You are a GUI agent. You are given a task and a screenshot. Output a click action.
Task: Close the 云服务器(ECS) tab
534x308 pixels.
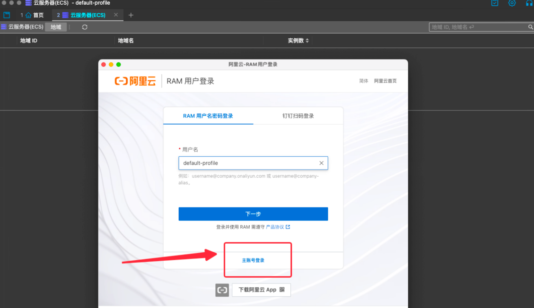click(x=116, y=15)
